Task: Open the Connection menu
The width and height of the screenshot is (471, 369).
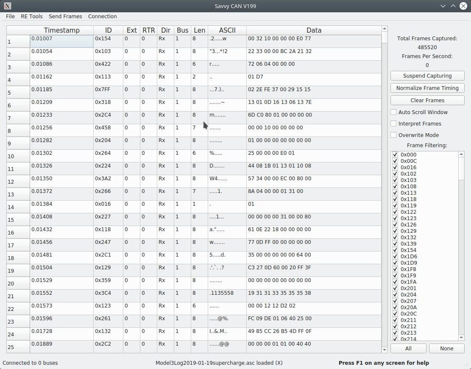Action: point(103,16)
